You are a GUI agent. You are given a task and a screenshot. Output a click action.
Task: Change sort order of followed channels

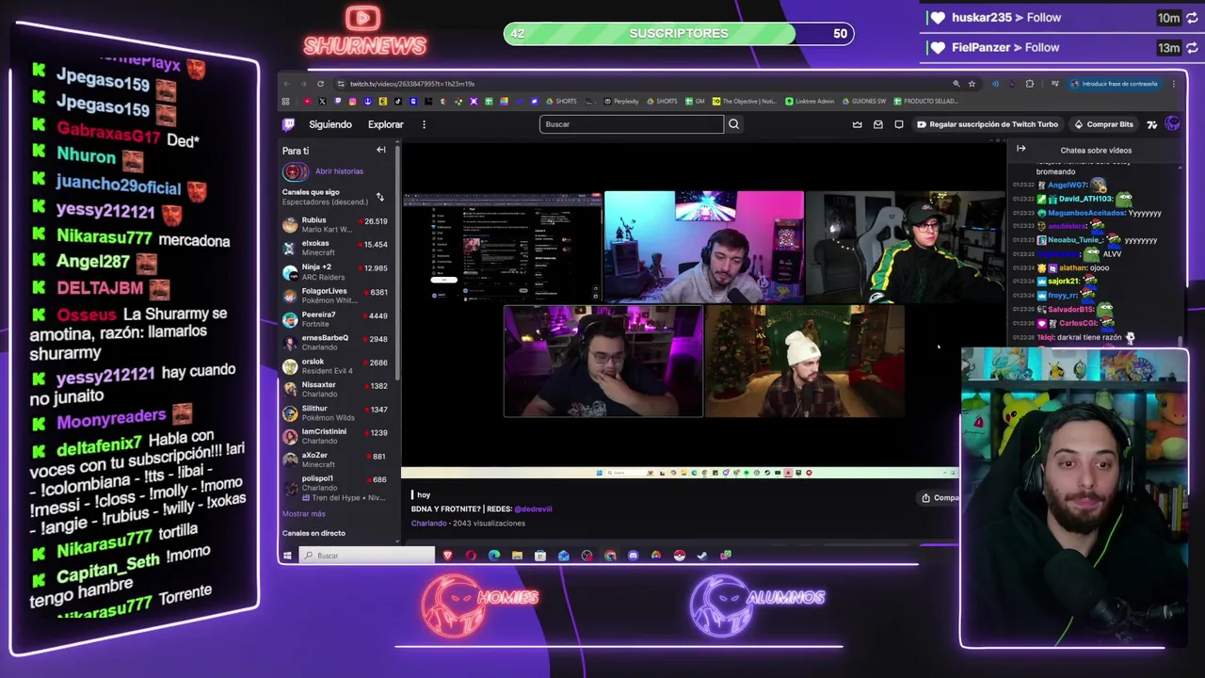point(379,197)
